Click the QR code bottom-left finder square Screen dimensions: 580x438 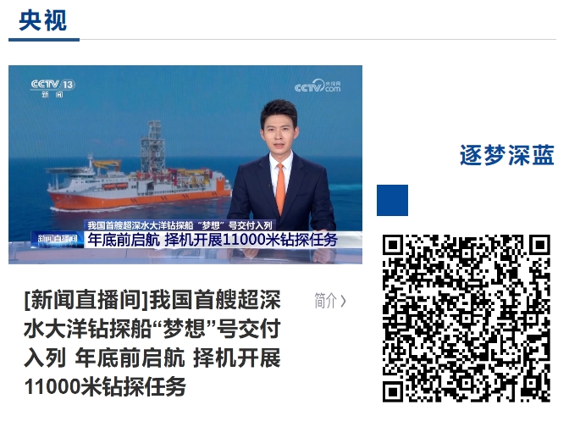[393, 392]
